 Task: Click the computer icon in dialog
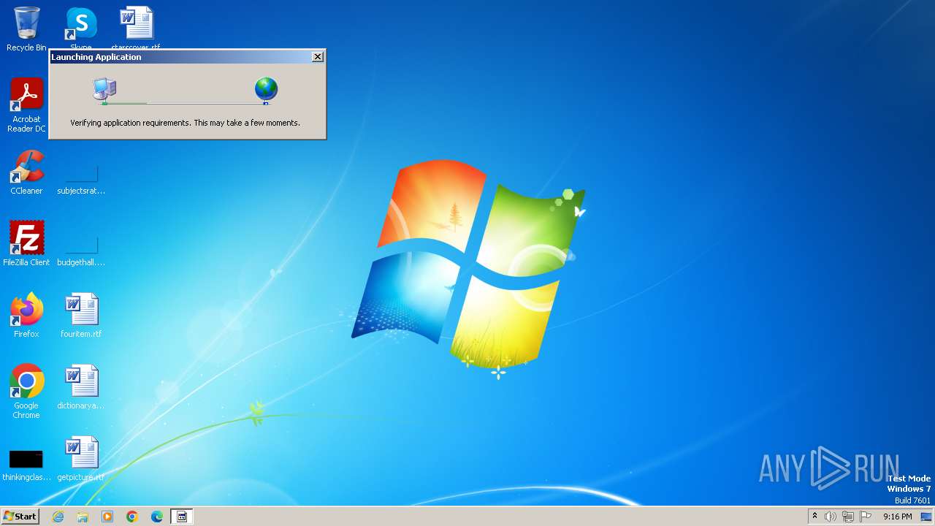[104, 89]
